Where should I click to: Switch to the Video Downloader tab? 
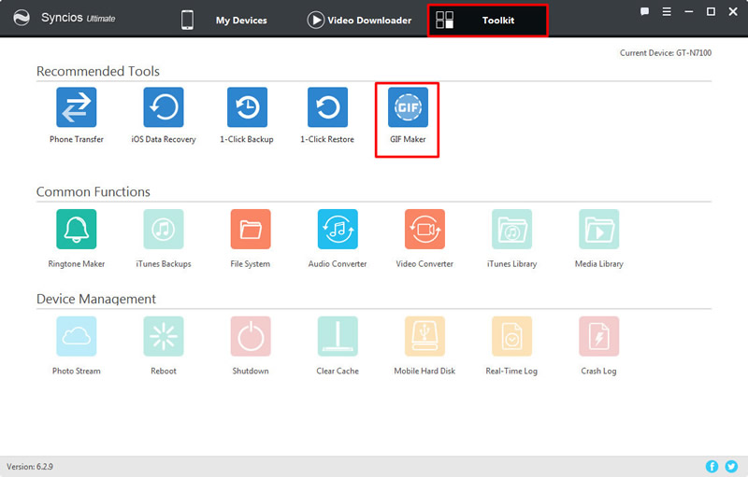click(359, 20)
